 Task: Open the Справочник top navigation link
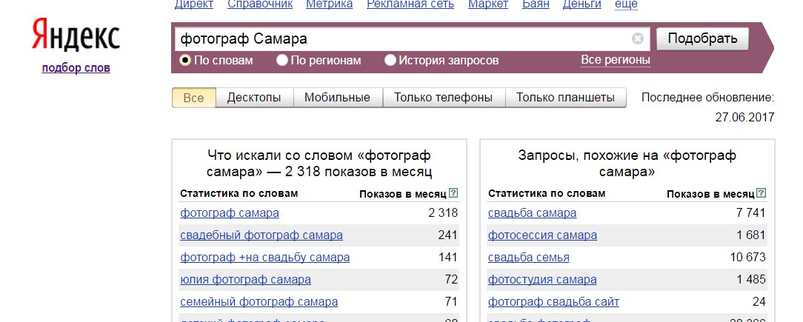(260, 4)
